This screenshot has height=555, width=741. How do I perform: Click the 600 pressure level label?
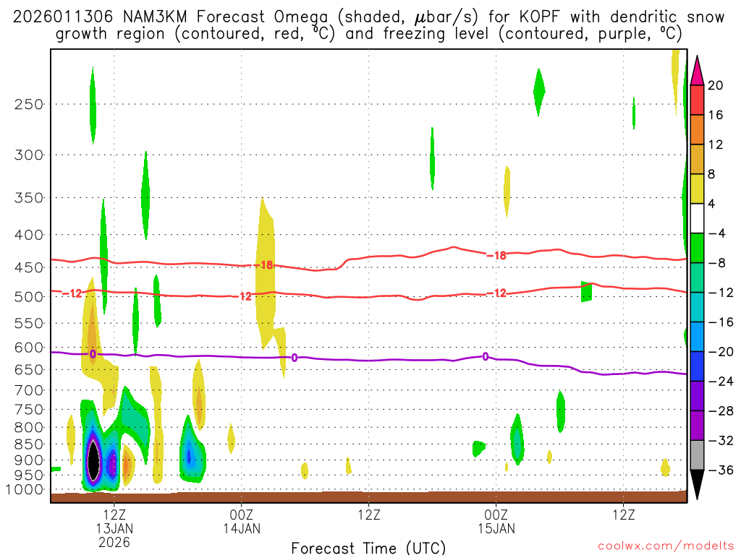pos(29,348)
